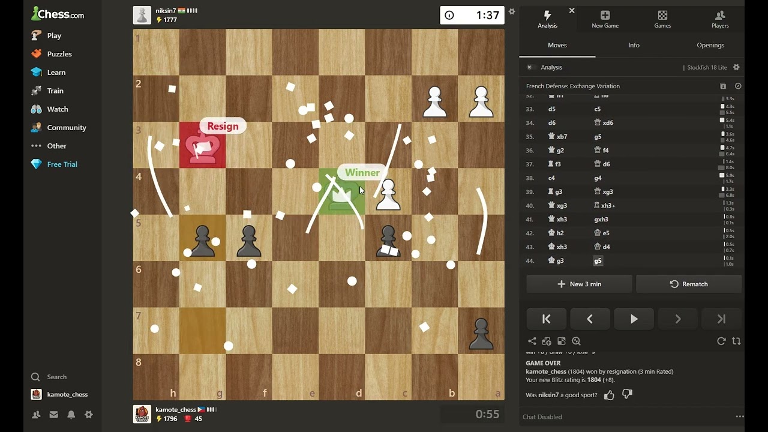Expand the Other menu item
The width and height of the screenshot is (768, 432).
49,146
